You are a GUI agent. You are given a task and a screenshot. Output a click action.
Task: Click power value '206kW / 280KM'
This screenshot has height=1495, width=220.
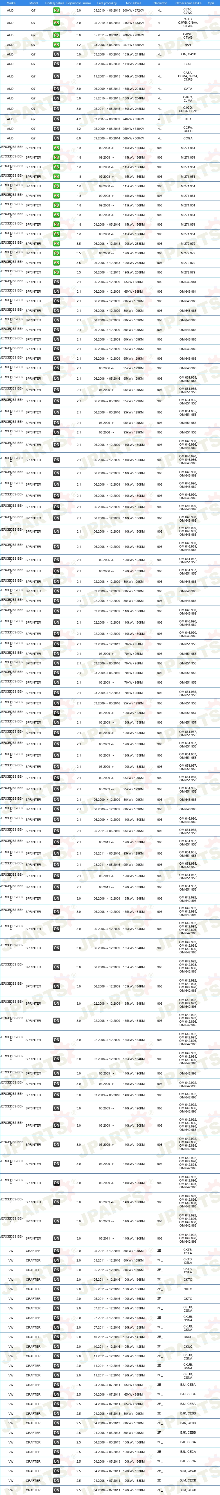coord(133,35)
